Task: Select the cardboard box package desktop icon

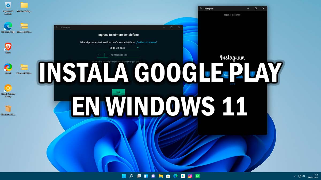Action: coord(8,110)
